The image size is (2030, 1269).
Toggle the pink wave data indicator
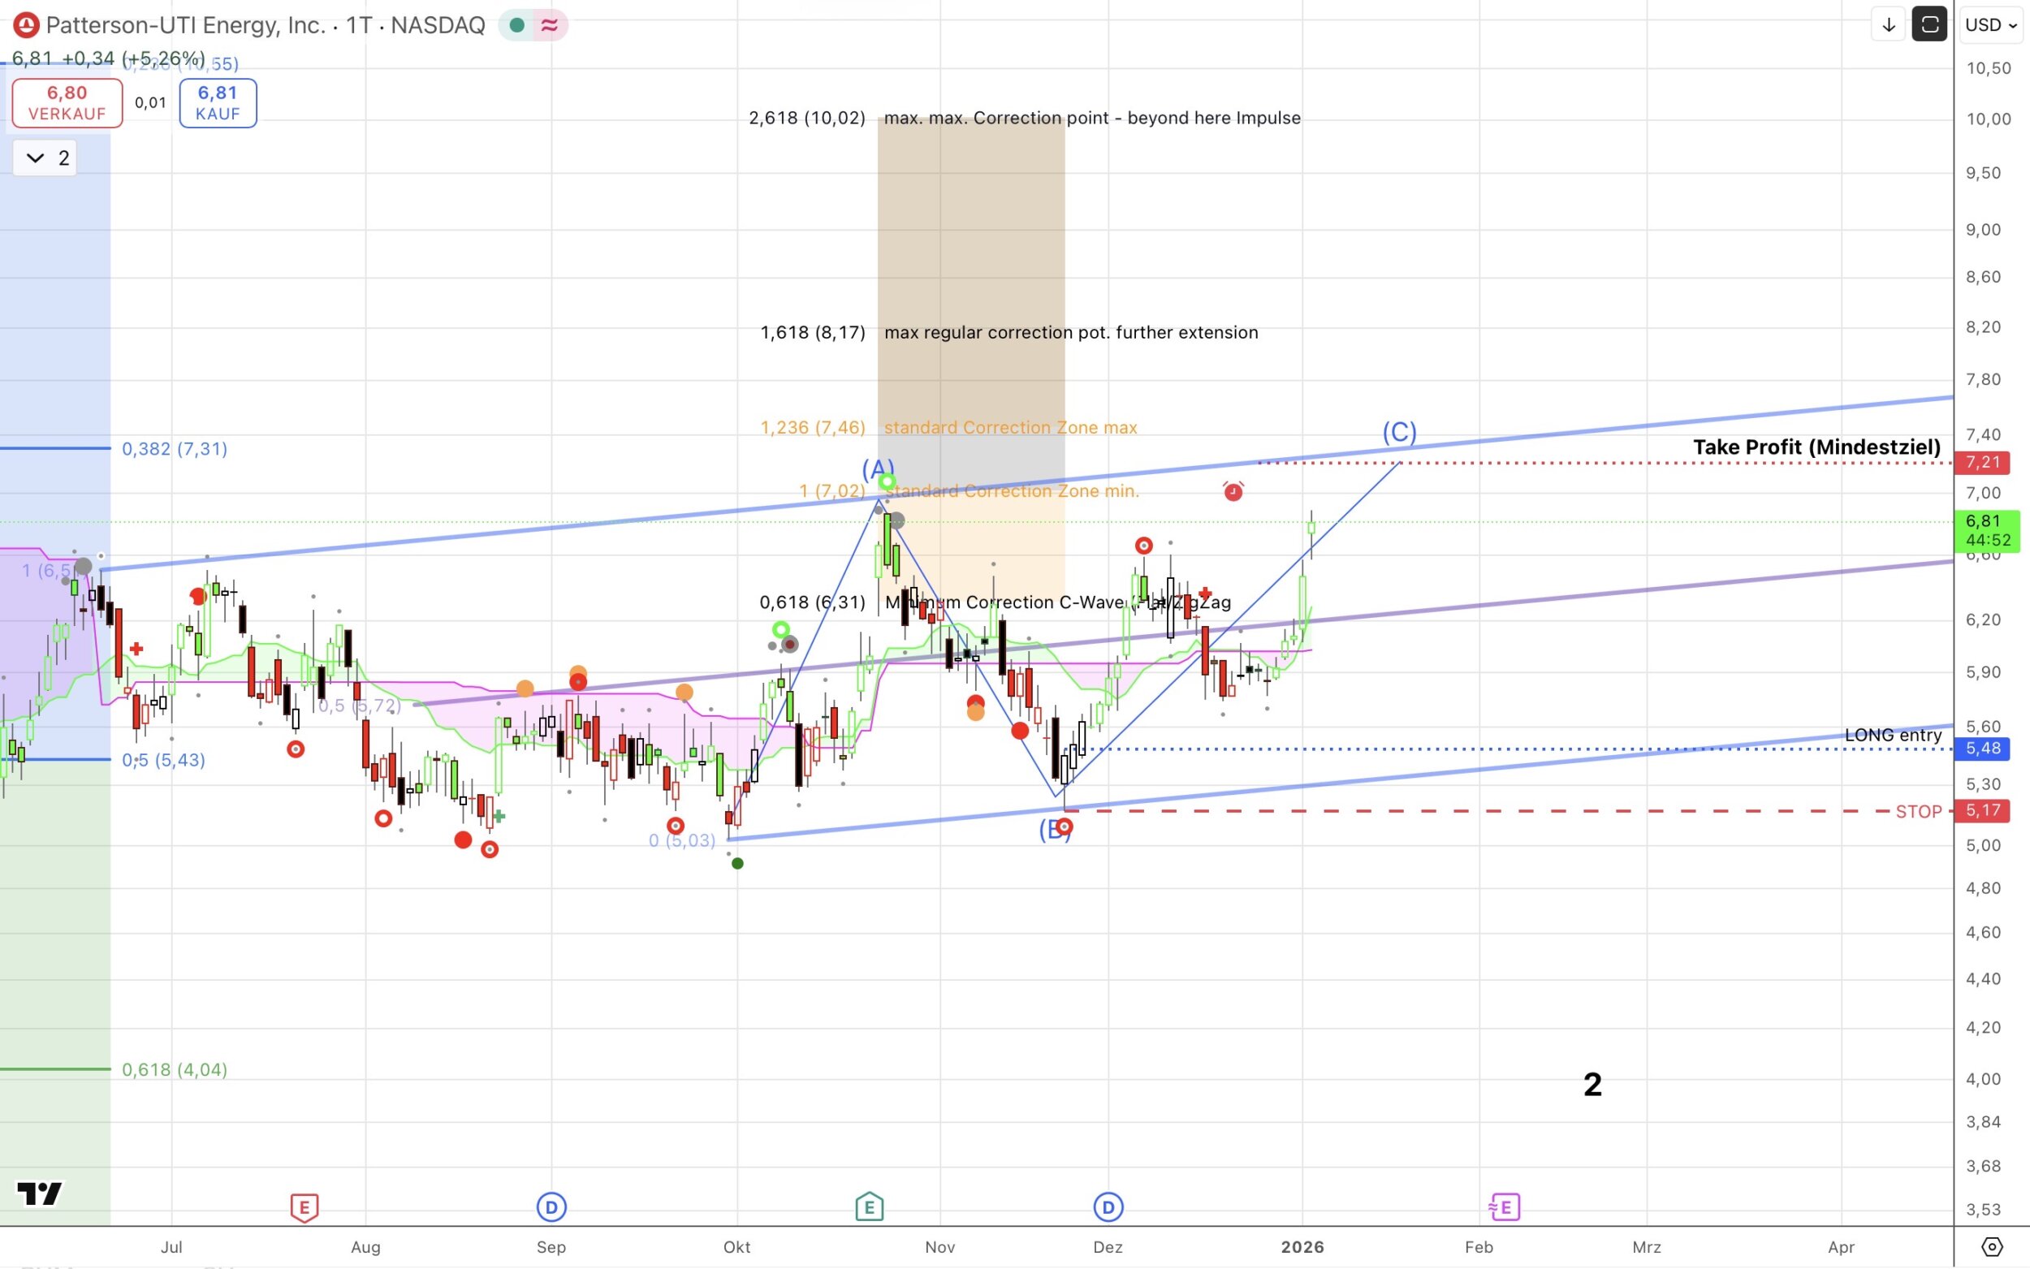(x=550, y=25)
